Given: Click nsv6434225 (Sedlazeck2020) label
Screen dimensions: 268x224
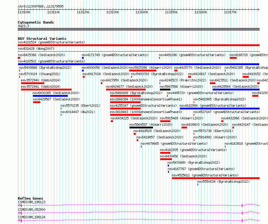Looking at the screenshot, I should click(134, 118).
